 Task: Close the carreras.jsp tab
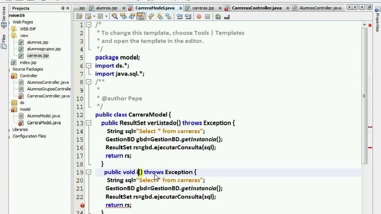(220, 8)
